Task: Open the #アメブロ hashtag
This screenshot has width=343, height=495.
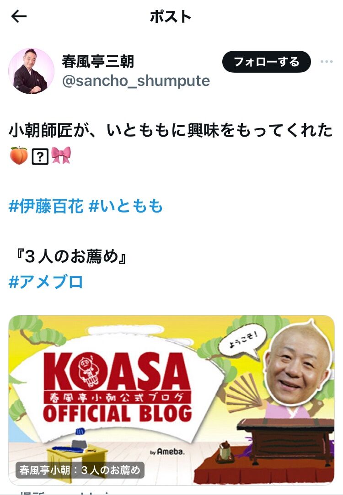Action: tap(46, 282)
